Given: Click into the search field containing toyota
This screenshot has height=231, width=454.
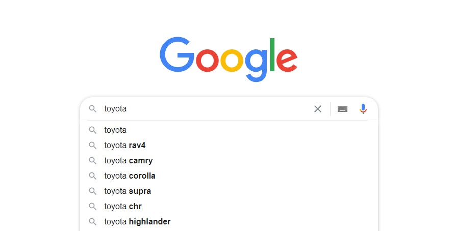Looking at the screenshot, I should point(206,109).
